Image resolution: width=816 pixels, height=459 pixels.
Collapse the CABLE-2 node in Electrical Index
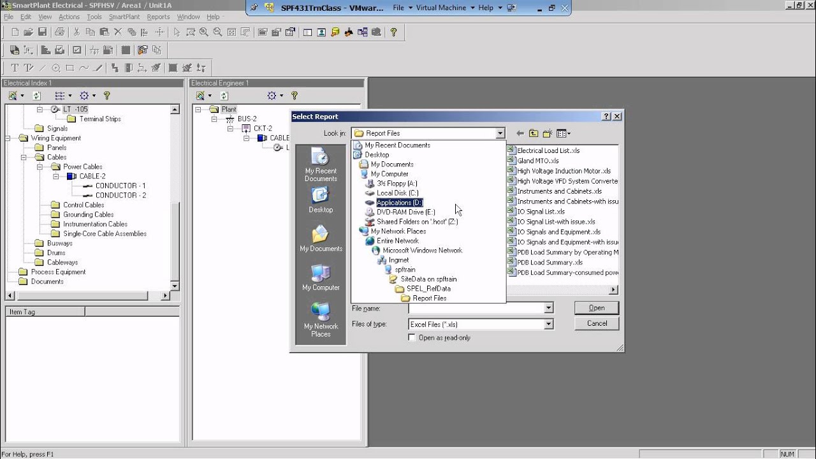(x=55, y=177)
